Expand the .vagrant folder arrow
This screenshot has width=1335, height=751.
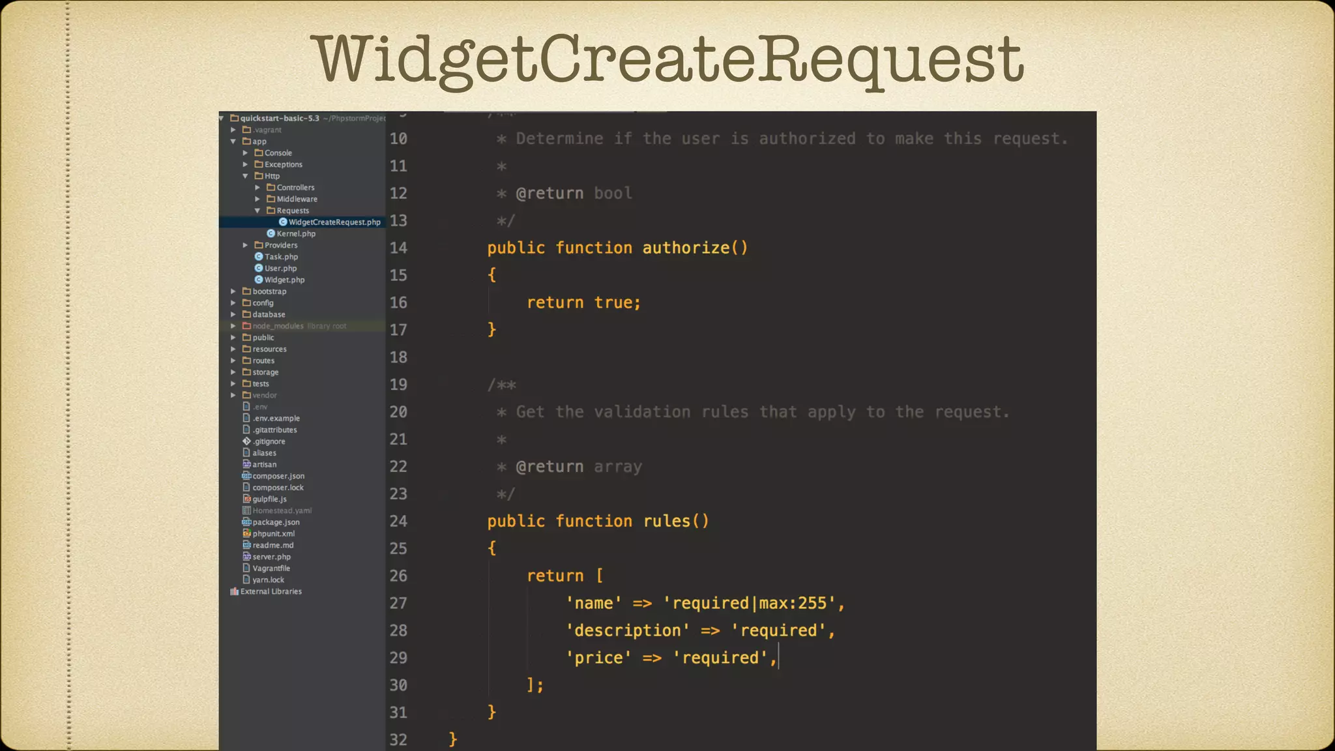pos(233,130)
